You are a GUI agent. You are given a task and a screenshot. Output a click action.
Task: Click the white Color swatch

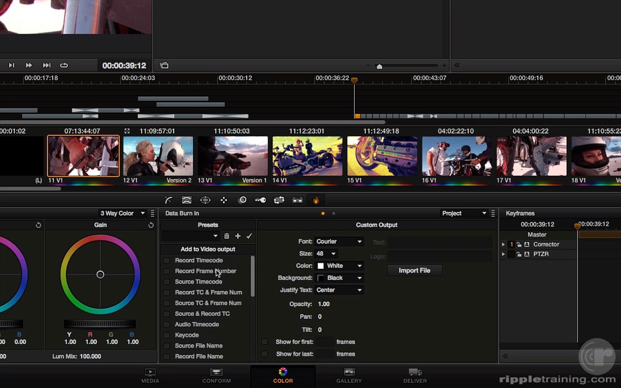tap(320, 266)
